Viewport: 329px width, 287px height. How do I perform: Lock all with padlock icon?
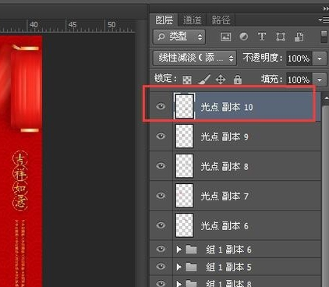pos(238,80)
